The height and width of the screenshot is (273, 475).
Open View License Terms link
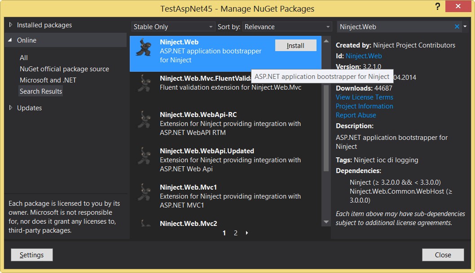(x=365, y=97)
